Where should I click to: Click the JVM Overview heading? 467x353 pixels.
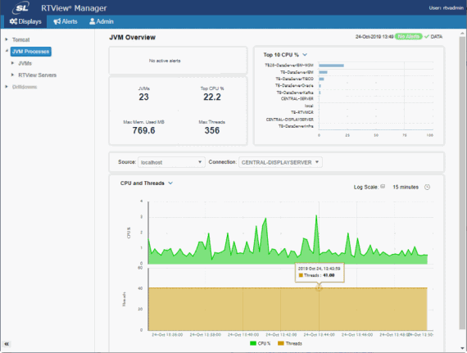click(132, 37)
